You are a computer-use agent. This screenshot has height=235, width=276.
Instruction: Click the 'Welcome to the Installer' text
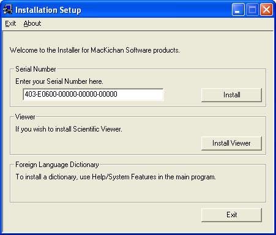click(x=95, y=50)
